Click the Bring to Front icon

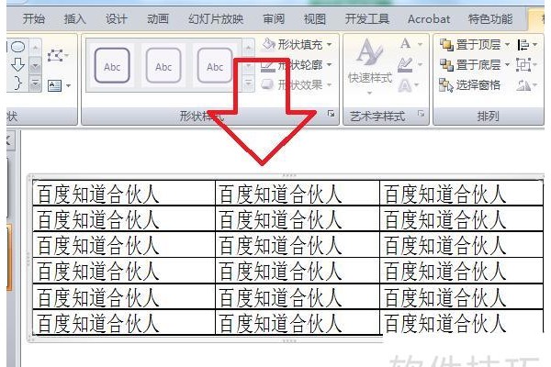point(446,45)
